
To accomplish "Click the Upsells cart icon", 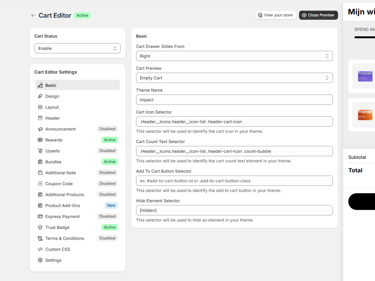I will [40, 151].
